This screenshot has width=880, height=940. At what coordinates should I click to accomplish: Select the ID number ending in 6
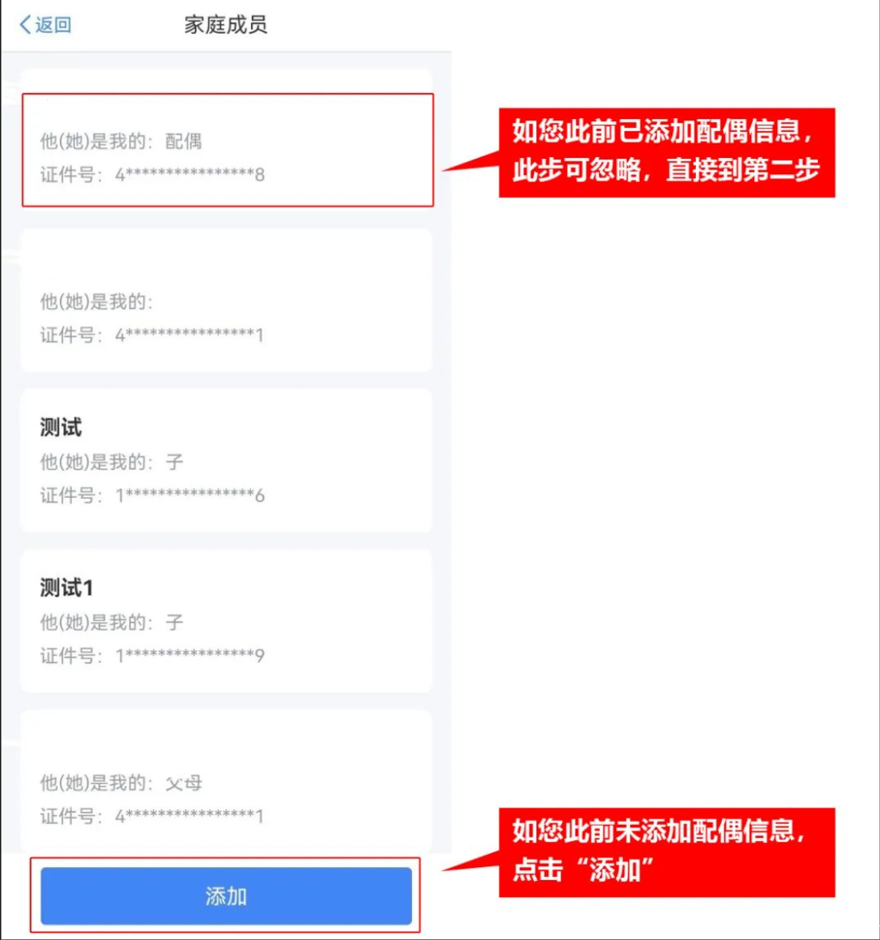point(190,496)
